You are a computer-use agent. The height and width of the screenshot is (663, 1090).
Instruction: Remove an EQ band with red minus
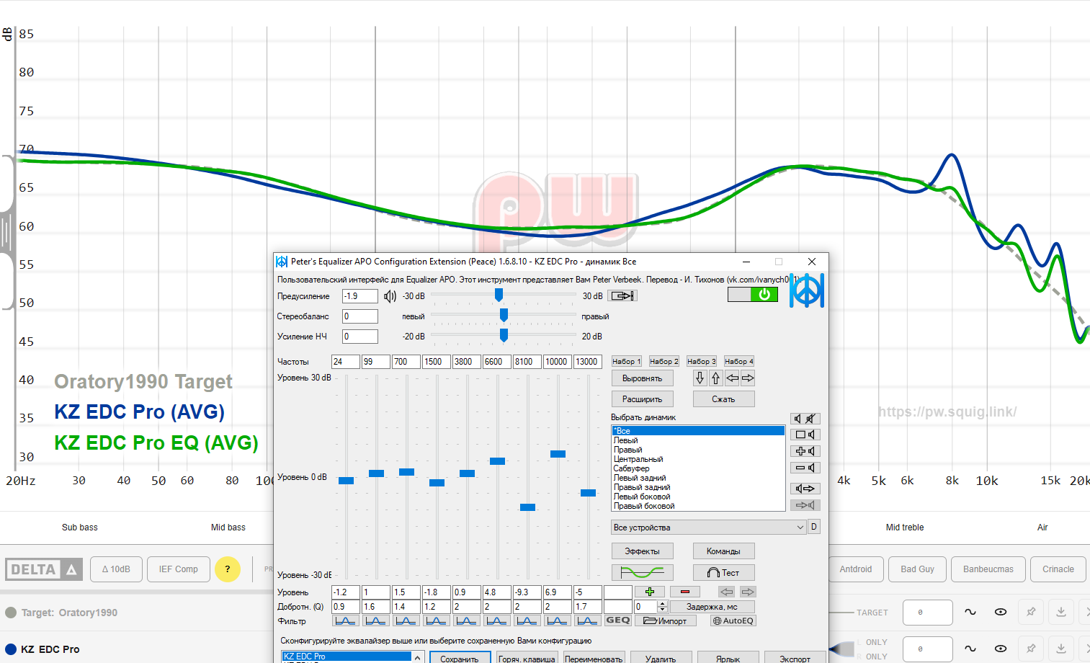pos(685,592)
